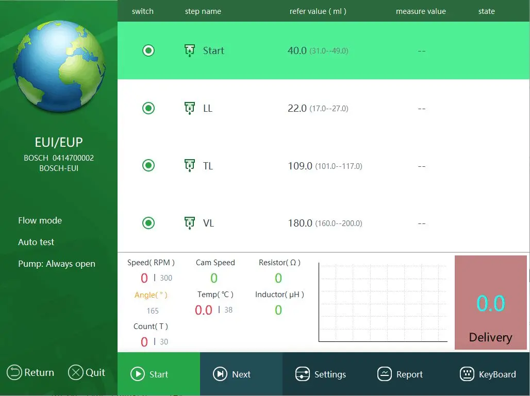Select the Pump: Always open option
The image size is (530, 396).
click(x=57, y=264)
